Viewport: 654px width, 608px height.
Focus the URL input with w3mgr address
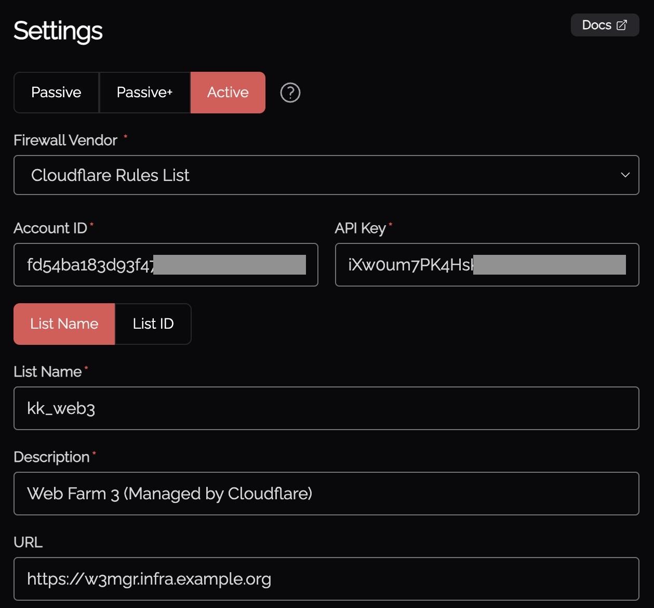click(326, 579)
